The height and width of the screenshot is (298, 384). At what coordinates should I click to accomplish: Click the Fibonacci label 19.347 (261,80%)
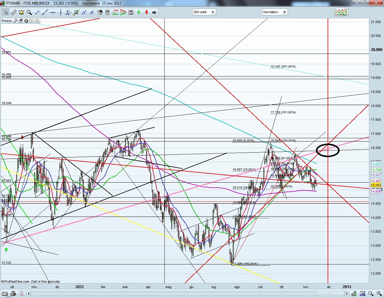[283, 67]
